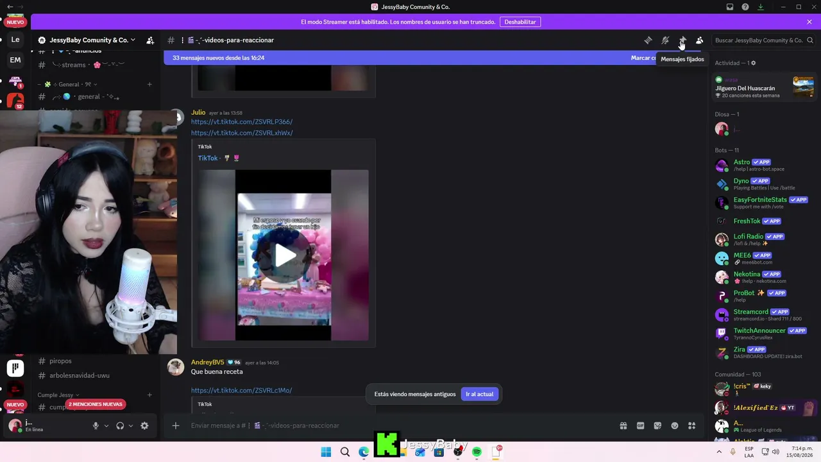View the Lofi Radio bot profile
Screen dimensions: 821x462
[765, 239]
